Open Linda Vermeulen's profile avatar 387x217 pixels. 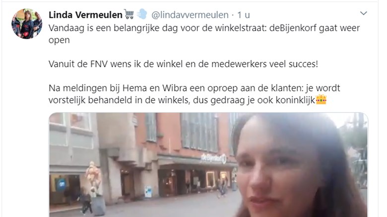click(27, 24)
